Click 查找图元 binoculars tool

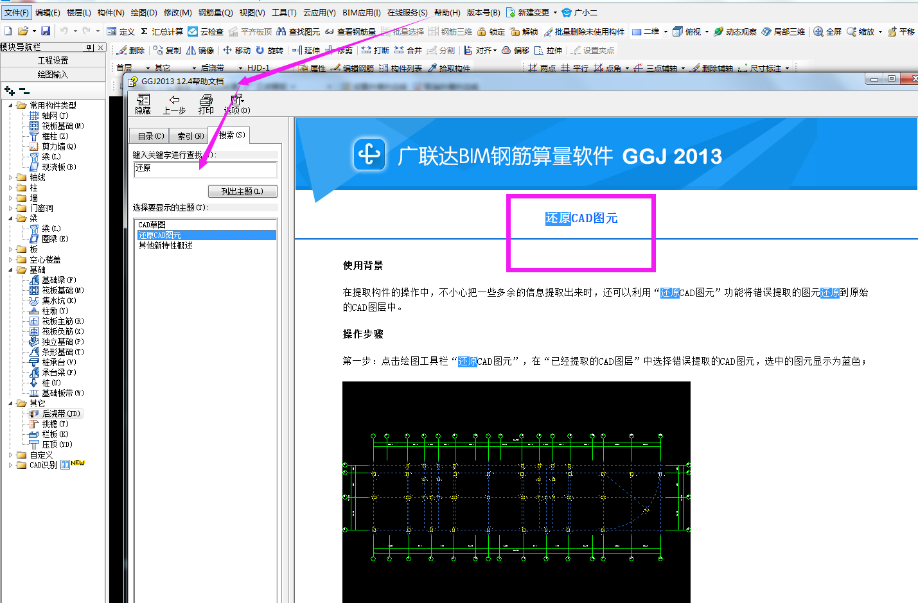[x=298, y=31]
